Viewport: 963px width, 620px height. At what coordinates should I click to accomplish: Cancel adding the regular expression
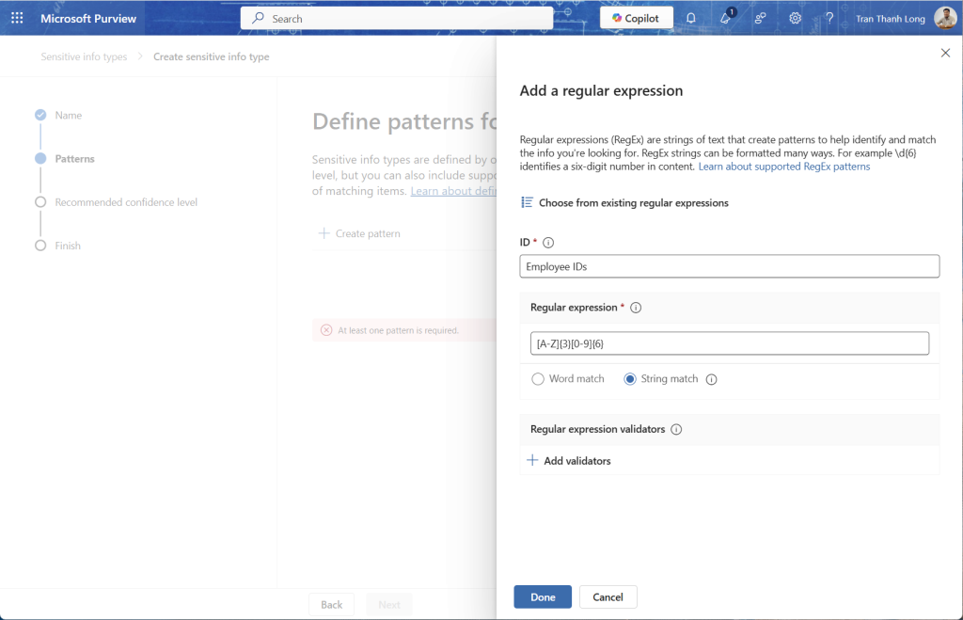[608, 596]
